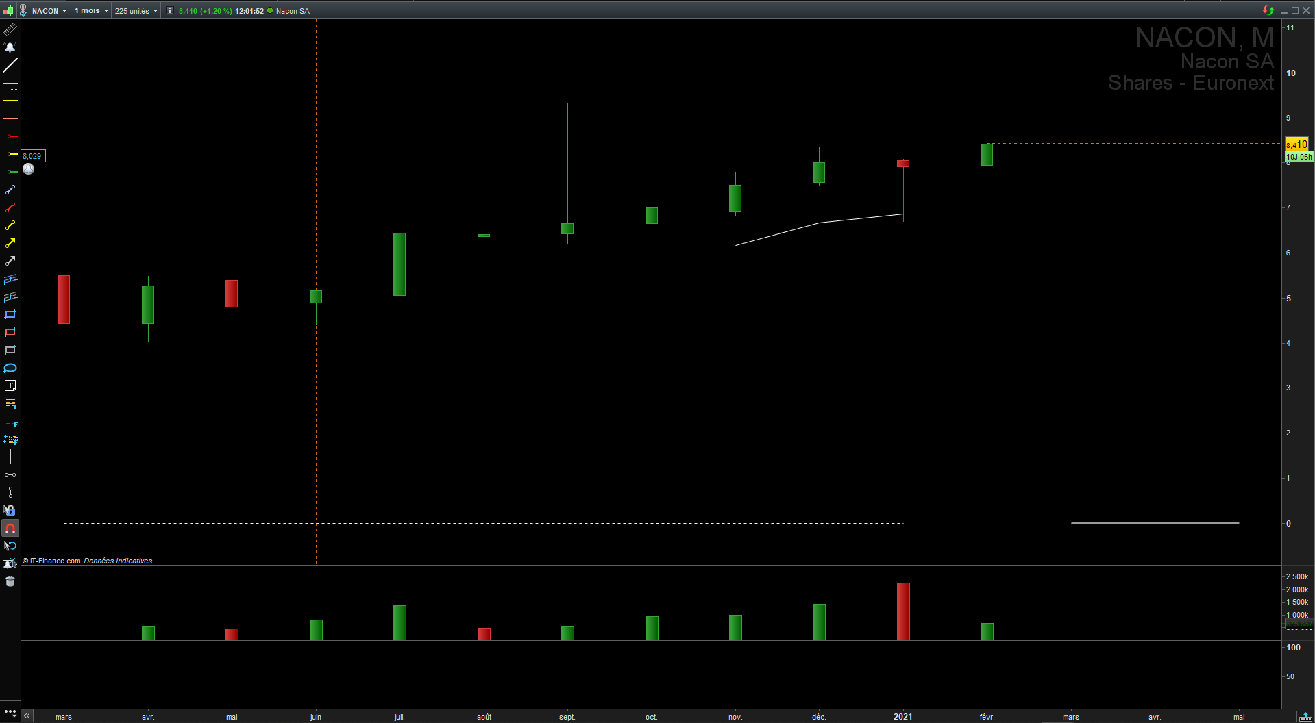Click the clock time 12:01:52
Screen dimensions: 1315x723
(x=249, y=11)
